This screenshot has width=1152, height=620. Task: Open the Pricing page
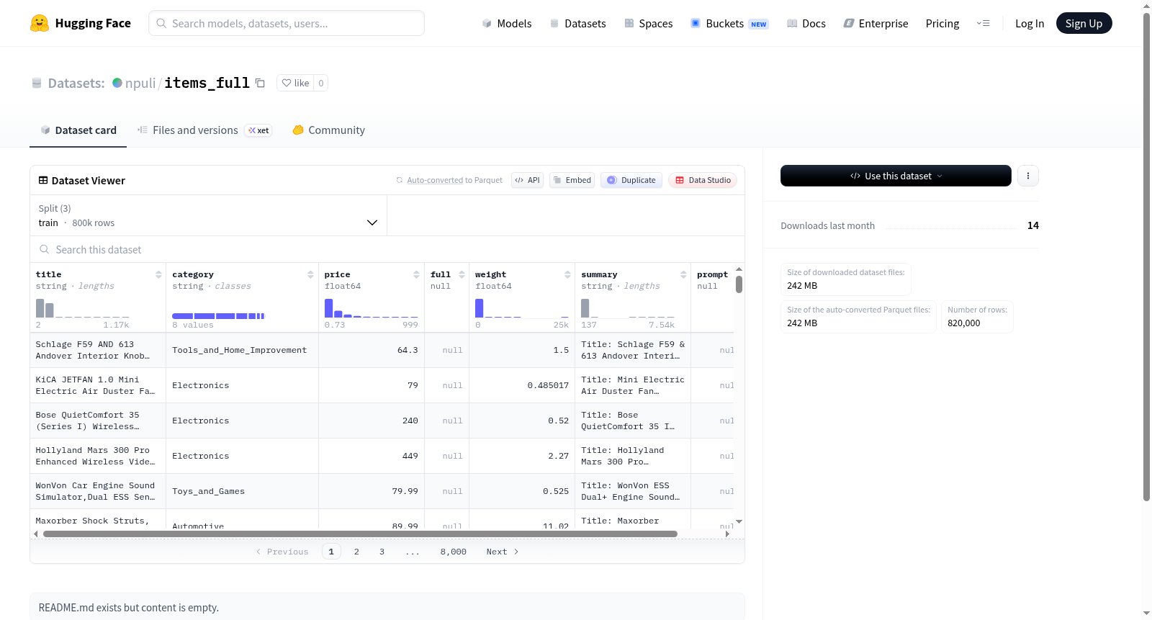942,24
